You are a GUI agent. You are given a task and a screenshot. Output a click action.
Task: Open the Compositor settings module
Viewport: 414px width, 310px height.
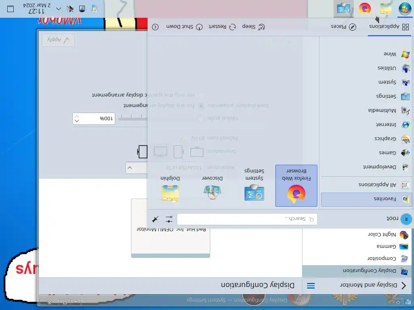coord(357,259)
